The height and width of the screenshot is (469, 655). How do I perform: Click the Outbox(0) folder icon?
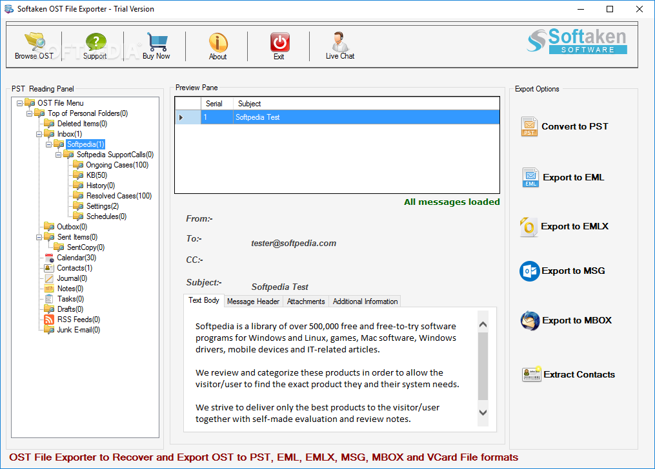(49, 227)
